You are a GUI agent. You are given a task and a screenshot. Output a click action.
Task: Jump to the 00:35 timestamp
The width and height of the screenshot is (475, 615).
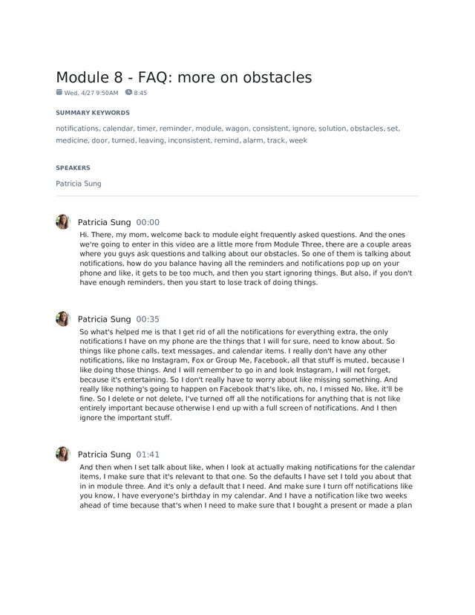click(148, 319)
